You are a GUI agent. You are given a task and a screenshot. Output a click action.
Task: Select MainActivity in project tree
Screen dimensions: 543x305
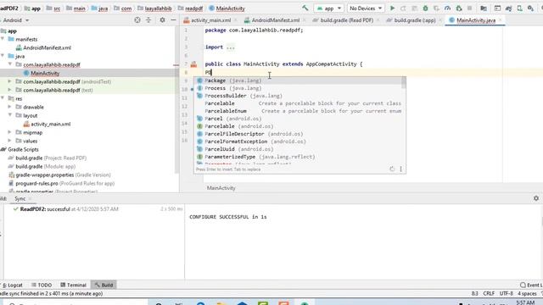[x=45, y=73]
